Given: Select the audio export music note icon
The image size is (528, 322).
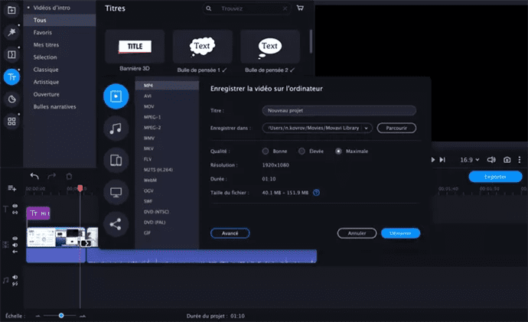Looking at the screenshot, I should coord(116,128).
